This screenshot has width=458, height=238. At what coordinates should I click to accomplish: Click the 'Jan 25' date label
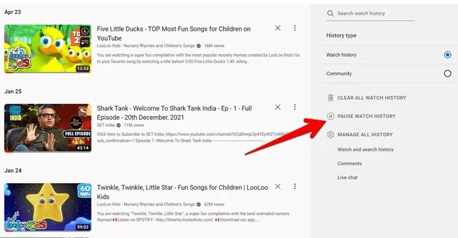tap(13, 92)
